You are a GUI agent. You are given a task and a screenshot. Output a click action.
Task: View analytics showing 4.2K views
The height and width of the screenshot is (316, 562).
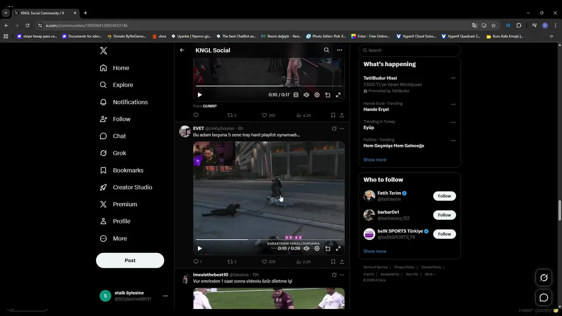tap(303, 115)
